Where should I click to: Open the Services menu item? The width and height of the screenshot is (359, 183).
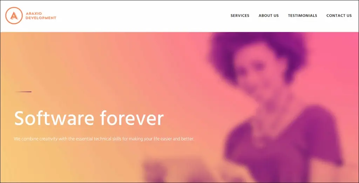[x=240, y=15]
